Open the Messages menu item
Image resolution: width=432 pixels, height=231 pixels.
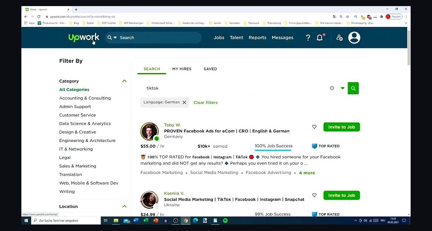click(x=283, y=38)
